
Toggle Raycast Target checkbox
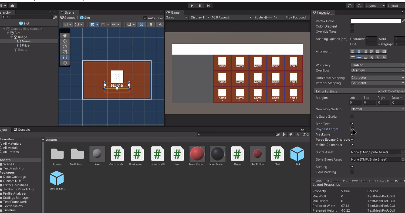[x=352, y=129]
